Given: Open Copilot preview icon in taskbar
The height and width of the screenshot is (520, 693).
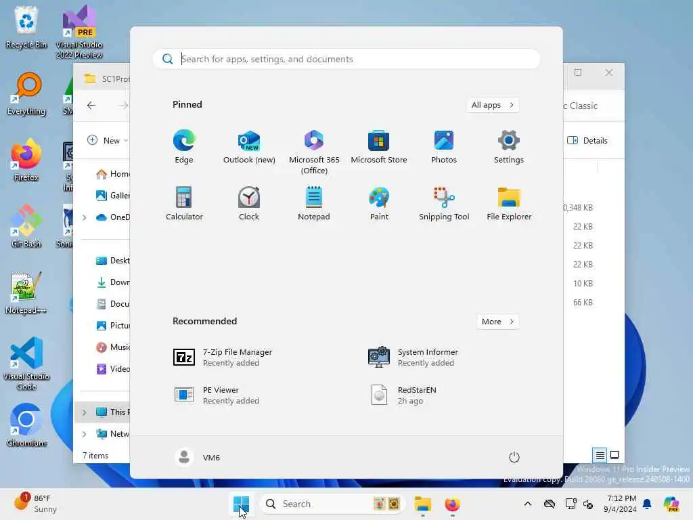Looking at the screenshot, I should [x=671, y=504].
